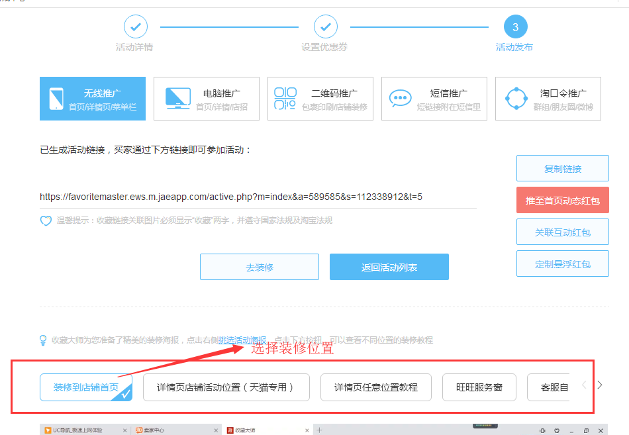The width and height of the screenshot is (629, 435).
Task: Click the checkmark icon on the 活动详情 step
Action: click(136, 27)
